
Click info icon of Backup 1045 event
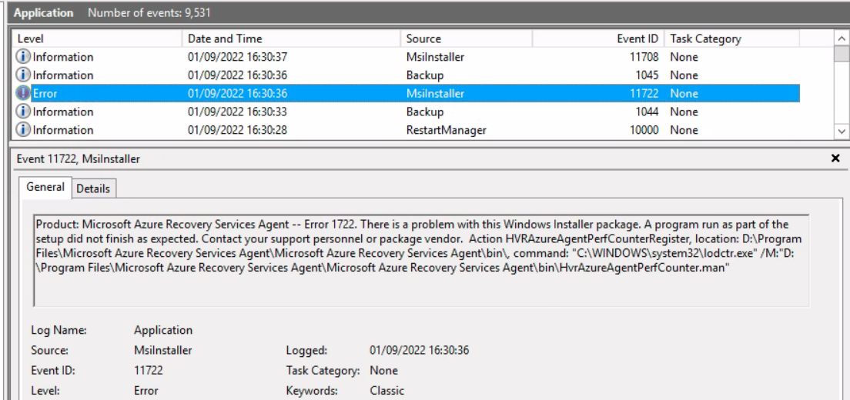click(23, 75)
